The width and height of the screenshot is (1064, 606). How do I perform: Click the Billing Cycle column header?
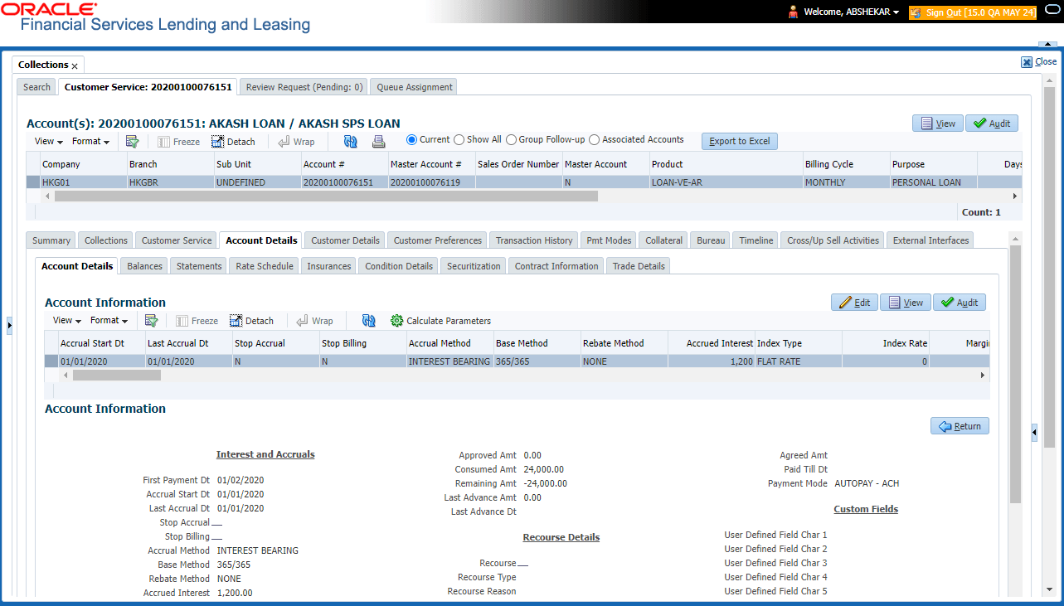coord(846,164)
